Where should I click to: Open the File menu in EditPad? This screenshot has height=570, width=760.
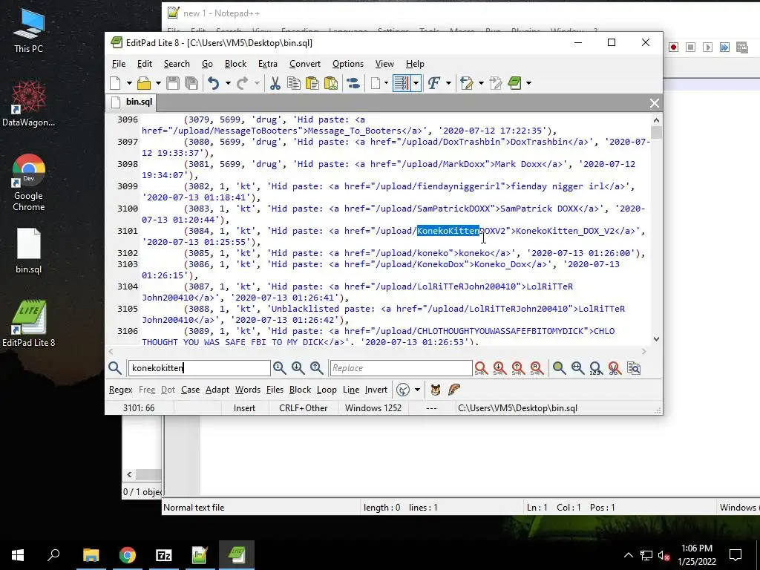point(118,64)
